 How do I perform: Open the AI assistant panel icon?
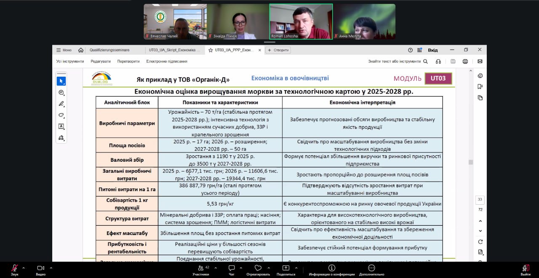click(x=480, y=76)
